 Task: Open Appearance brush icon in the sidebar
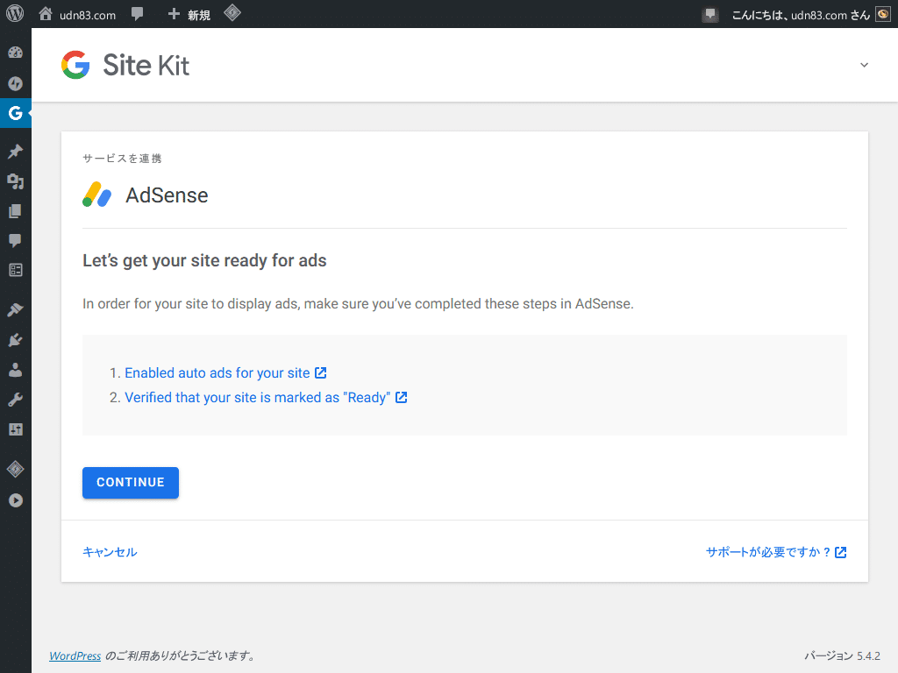[16, 309]
